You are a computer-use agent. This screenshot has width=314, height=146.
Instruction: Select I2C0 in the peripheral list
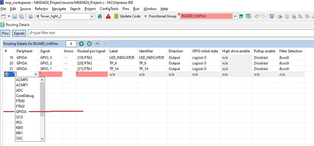[28, 117]
